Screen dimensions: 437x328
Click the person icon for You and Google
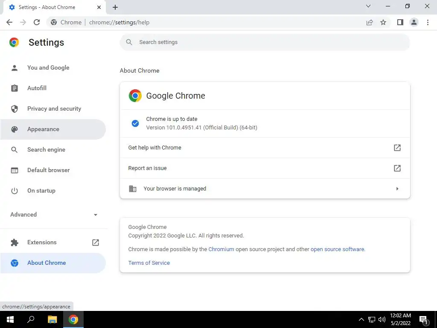coord(15,67)
